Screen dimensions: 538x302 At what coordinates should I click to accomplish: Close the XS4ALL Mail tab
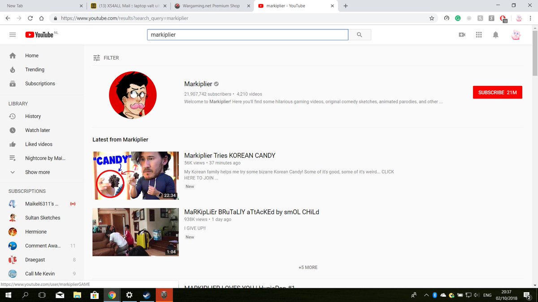(x=165, y=6)
